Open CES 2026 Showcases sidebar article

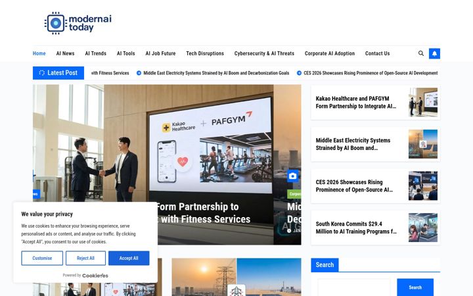(354, 185)
